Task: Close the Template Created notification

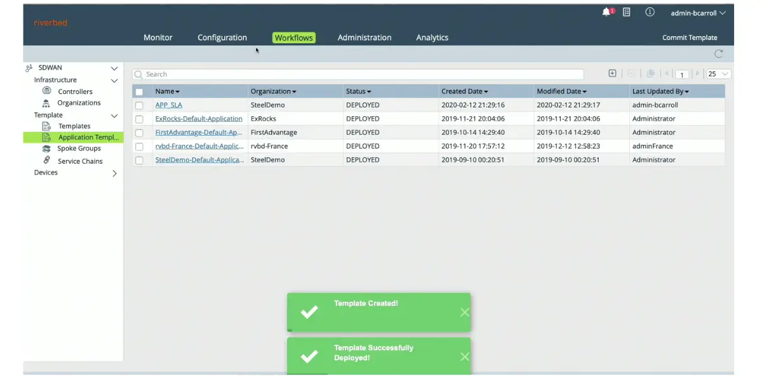Action: coord(465,312)
